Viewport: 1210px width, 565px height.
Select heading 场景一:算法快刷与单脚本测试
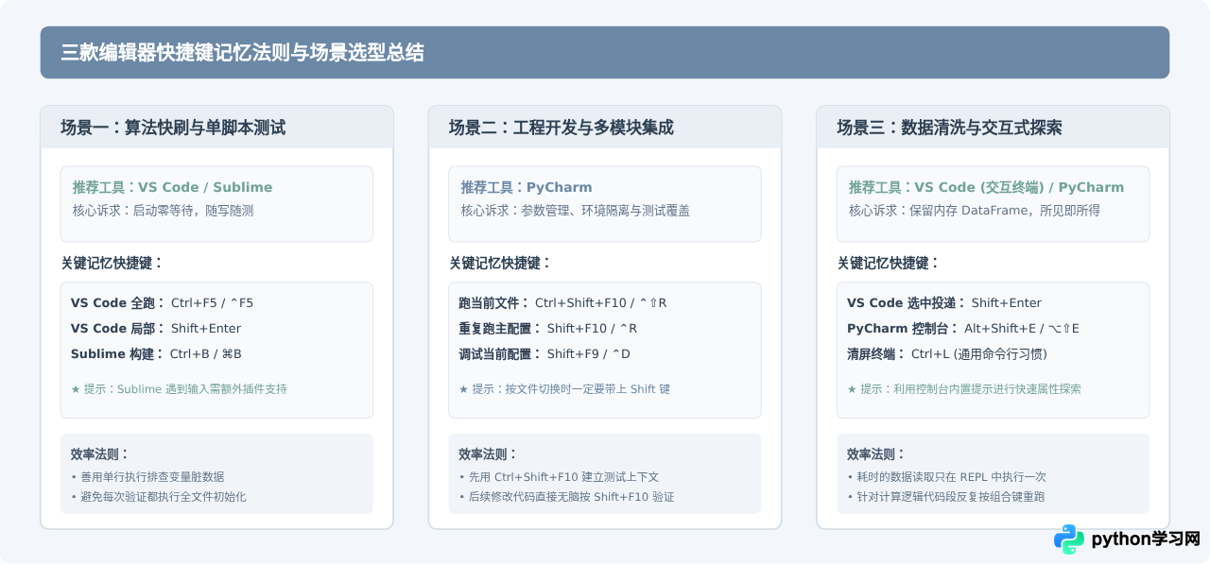(x=173, y=127)
